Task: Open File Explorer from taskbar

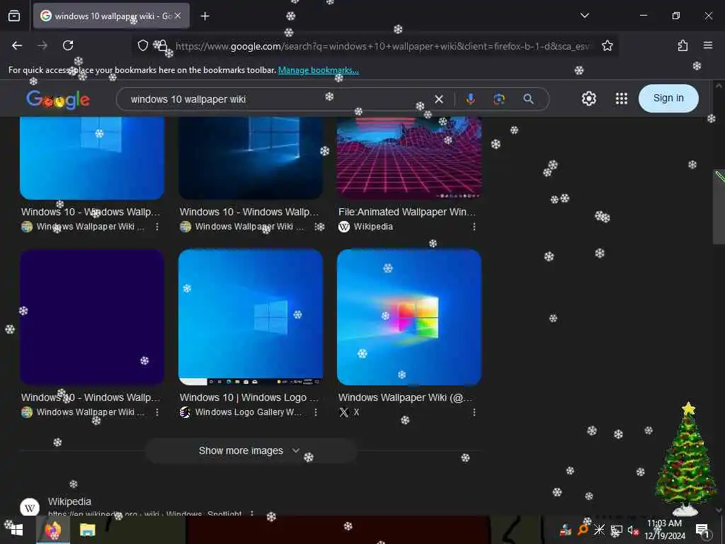Action: tap(87, 530)
